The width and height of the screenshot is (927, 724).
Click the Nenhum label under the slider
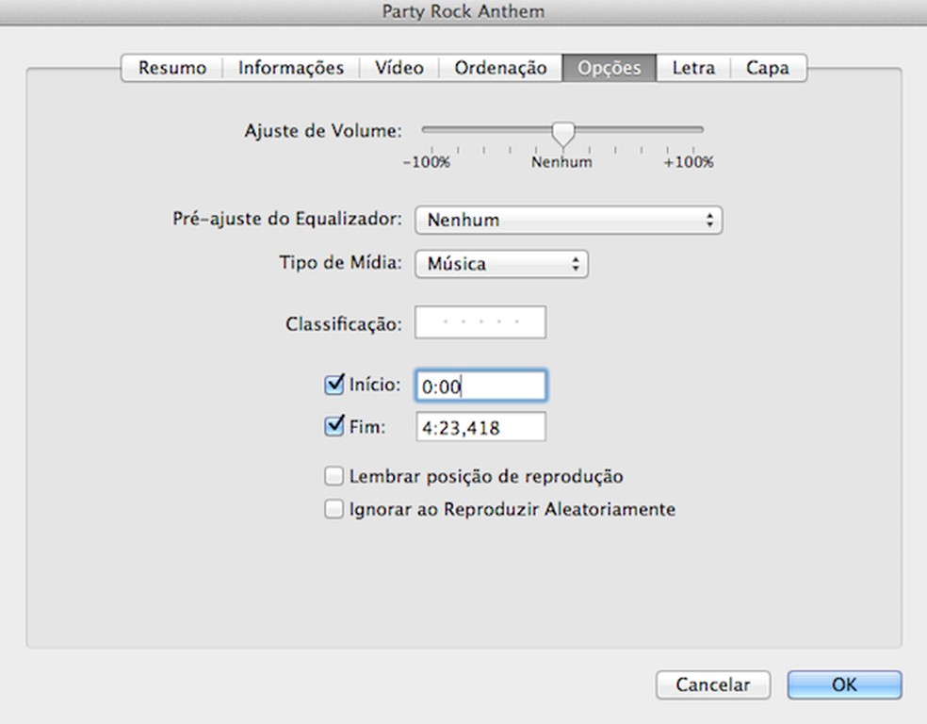point(561,162)
